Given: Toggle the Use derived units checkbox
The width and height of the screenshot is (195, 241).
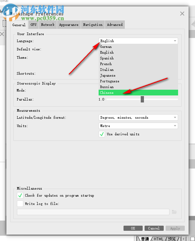Looking at the screenshot, I should click(x=102, y=134).
